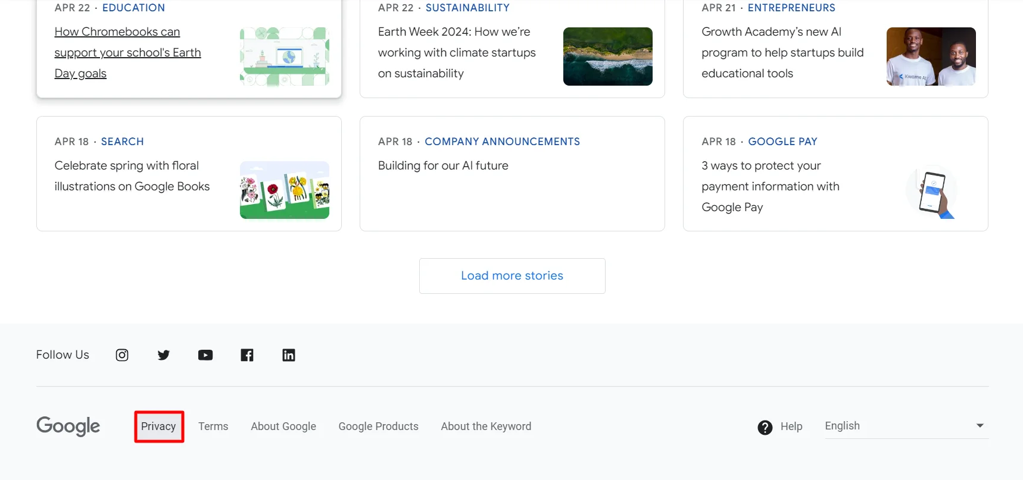Open the Terms footer link
The width and height of the screenshot is (1023, 480).
tap(213, 426)
